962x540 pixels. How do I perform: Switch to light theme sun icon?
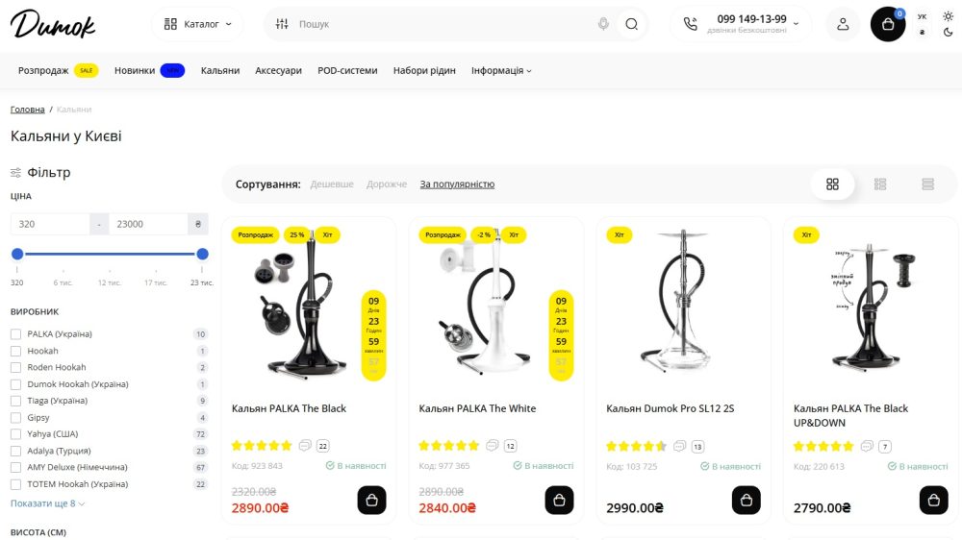[948, 16]
